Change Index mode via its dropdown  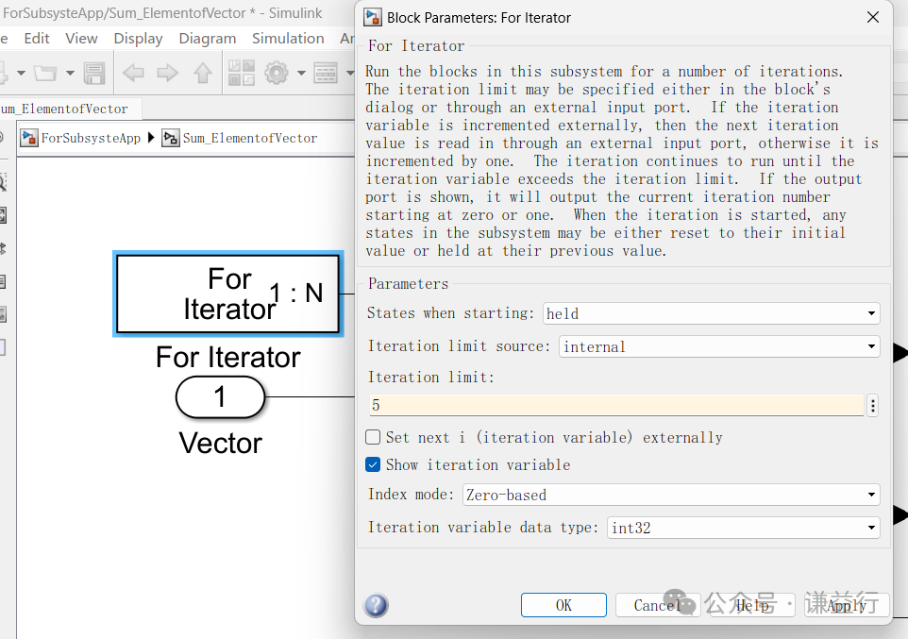[873, 495]
